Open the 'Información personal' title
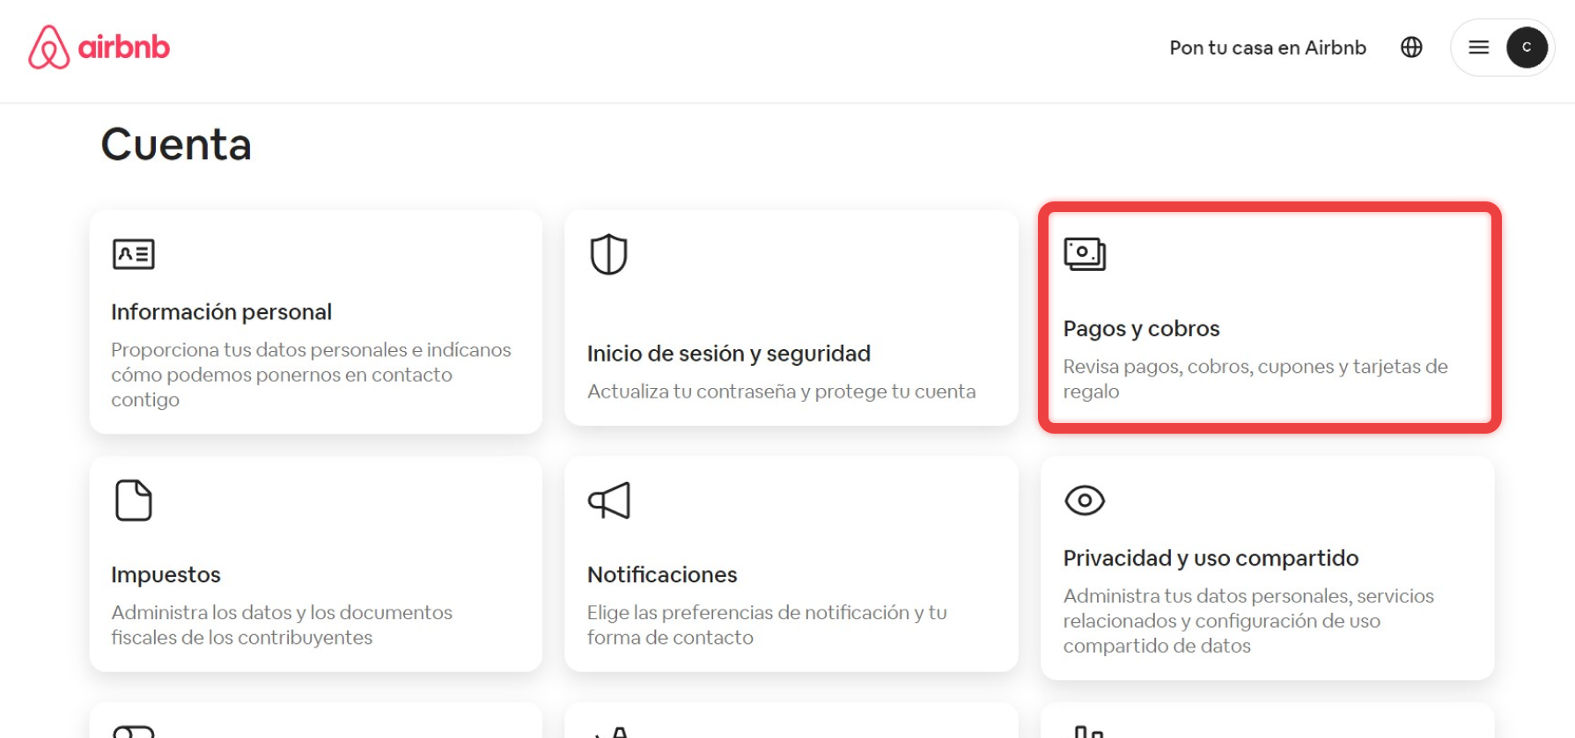Screen dimensions: 1575x738 221,312
